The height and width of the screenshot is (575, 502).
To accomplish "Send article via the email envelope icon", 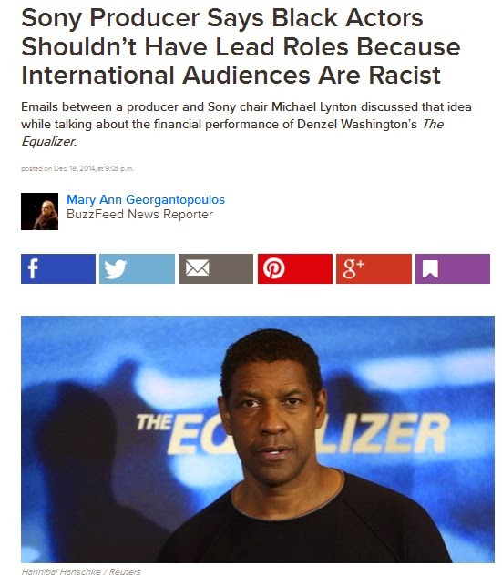I will coord(216,268).
